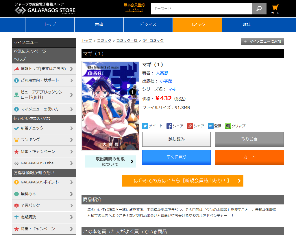The image size is (296, 235).
Task: Open 特集・キャンペーン under 何かいい本ないかな
Action: point(44,152)
